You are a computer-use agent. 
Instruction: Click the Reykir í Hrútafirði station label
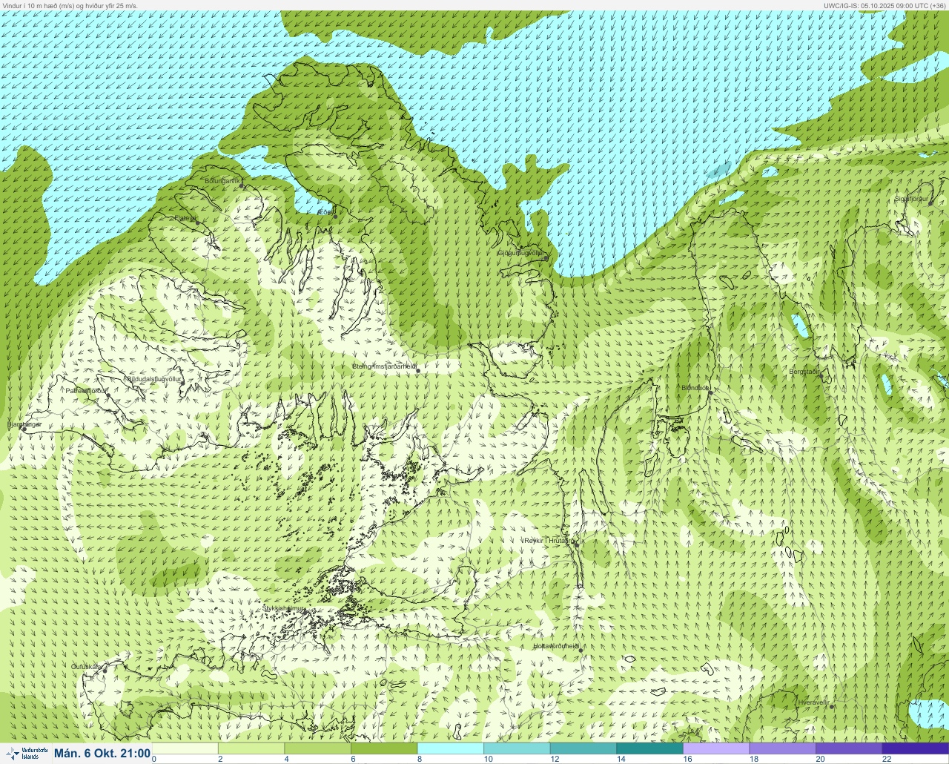pos(549,541)
